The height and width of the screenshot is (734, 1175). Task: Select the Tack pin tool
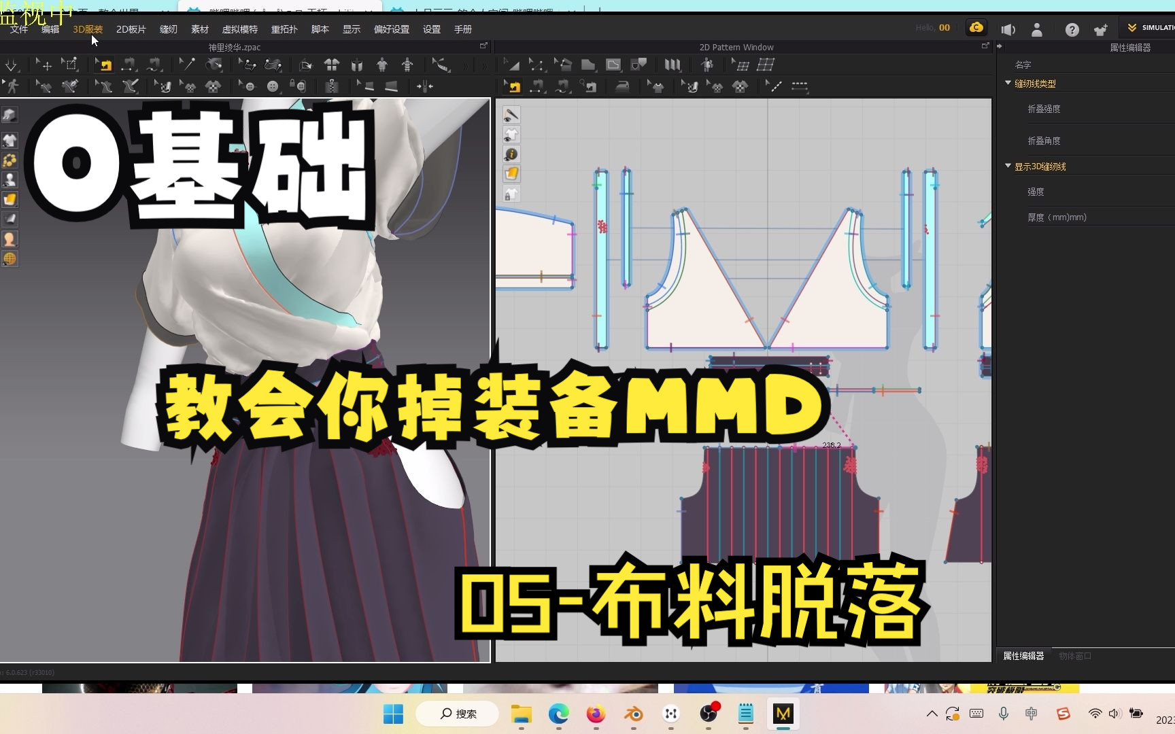click(x=187, y=65)
